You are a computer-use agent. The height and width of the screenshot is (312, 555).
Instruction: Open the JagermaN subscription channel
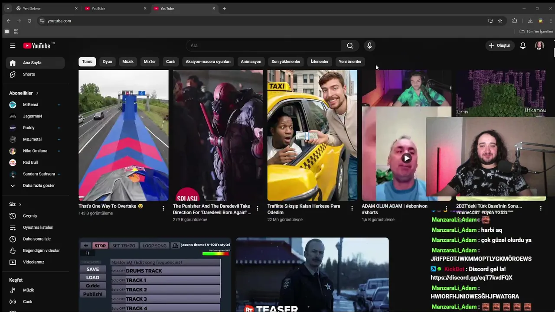pyautogui.click(x=35, y=116)
